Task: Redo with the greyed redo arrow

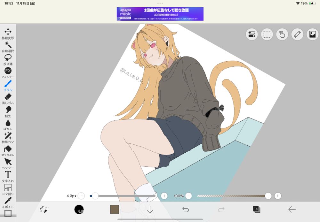Action: (221, 209)
